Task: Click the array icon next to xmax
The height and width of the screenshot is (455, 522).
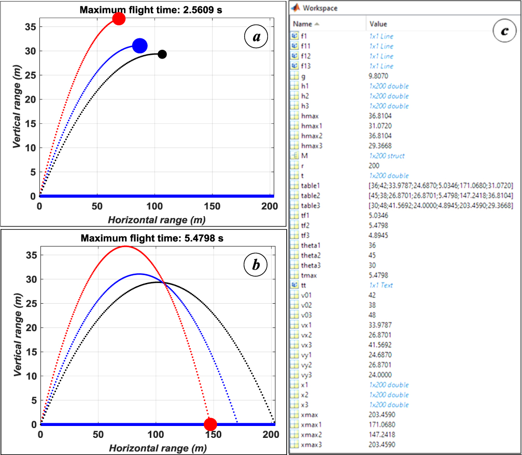Action: [x=294, y=415]
